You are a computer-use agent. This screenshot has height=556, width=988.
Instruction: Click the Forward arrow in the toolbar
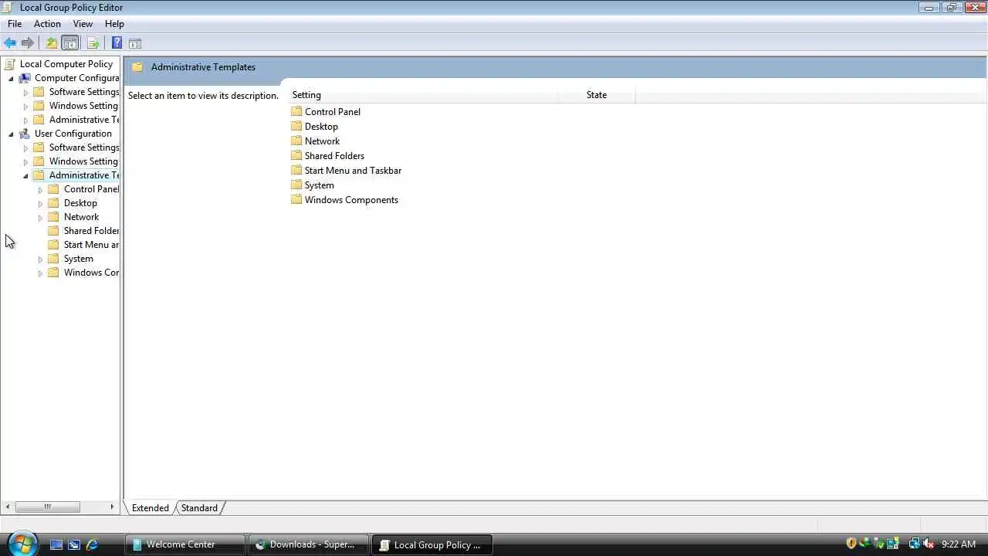click(x=28, y=43)
